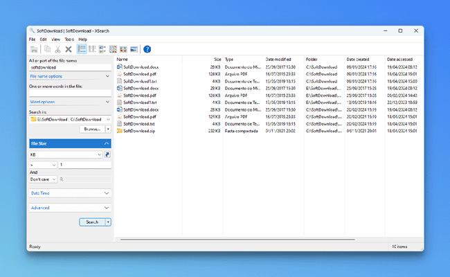Image resolution: width=450 pixels, height=277 pixels.
Task: Open the Help menu
Action: point(82,39)
